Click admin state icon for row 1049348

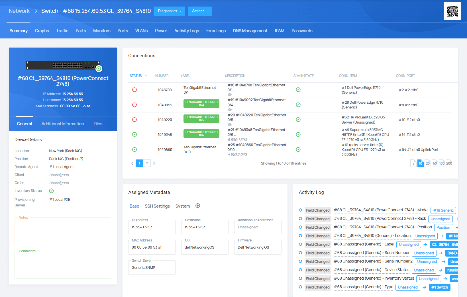298,134
